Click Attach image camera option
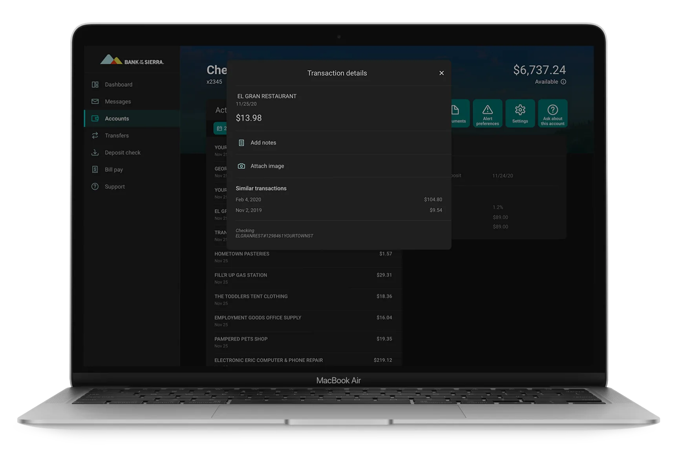The image size is (684, 454). (x=267, y=166)
